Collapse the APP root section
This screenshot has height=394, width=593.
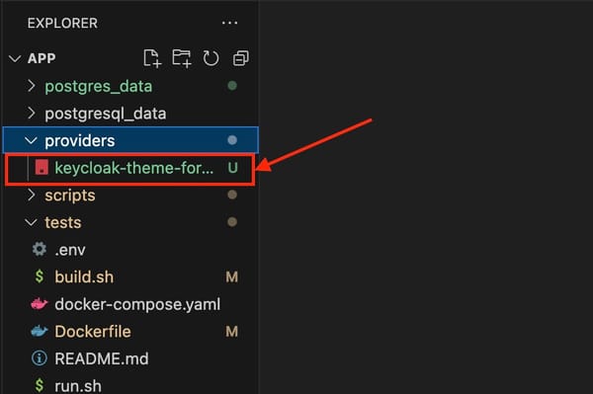[15, 58]
